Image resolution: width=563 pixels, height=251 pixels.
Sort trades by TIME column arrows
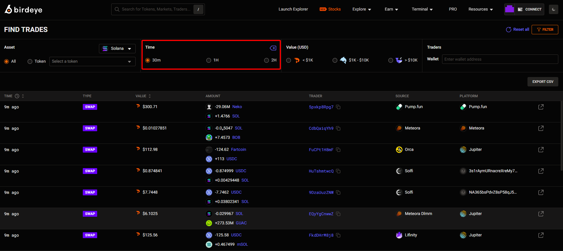point(23,96)
